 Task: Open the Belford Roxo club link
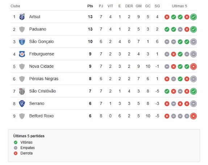41,116
